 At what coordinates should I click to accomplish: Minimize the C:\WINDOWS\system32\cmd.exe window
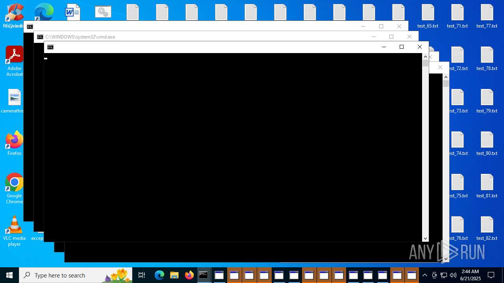(374, 37)
